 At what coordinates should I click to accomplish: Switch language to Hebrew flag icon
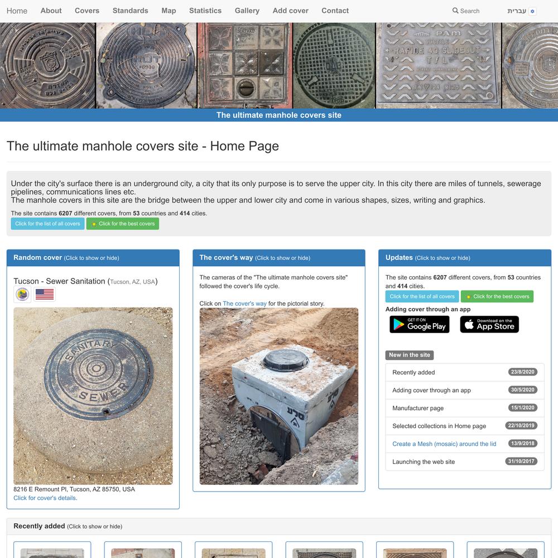pos(532,11)
